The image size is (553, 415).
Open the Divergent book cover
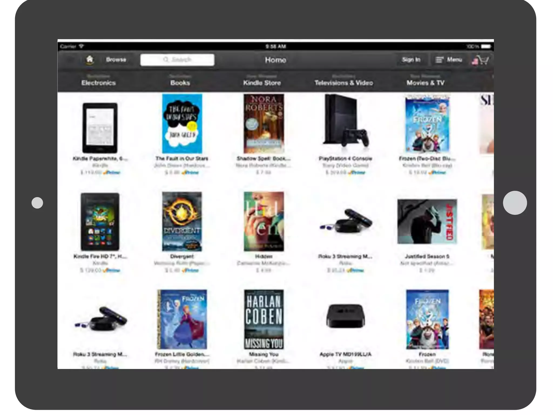coord(182,222)
